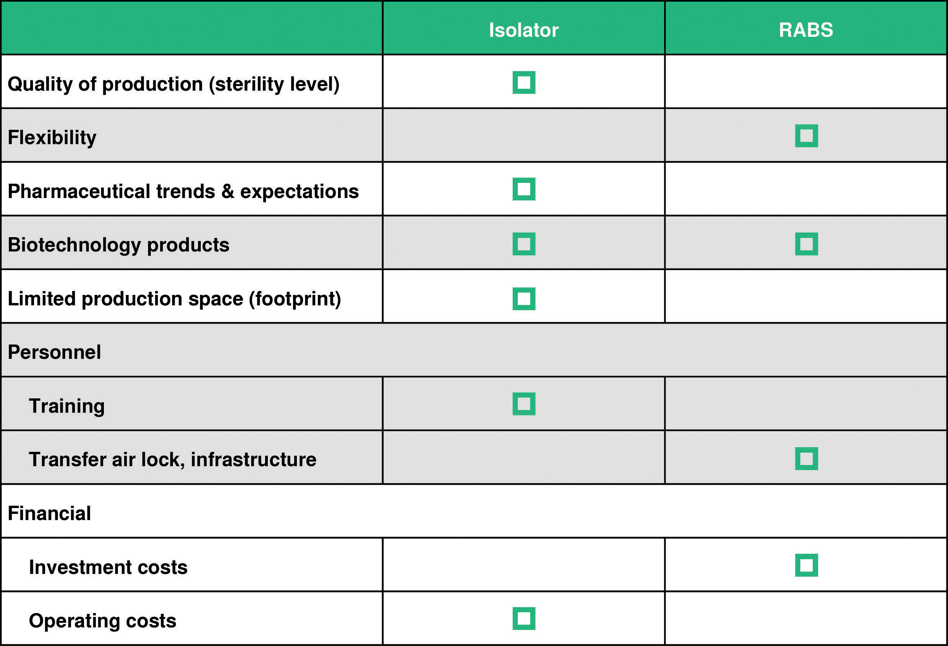Tick RABS checkbox for Investment costs

pos(806,565)
